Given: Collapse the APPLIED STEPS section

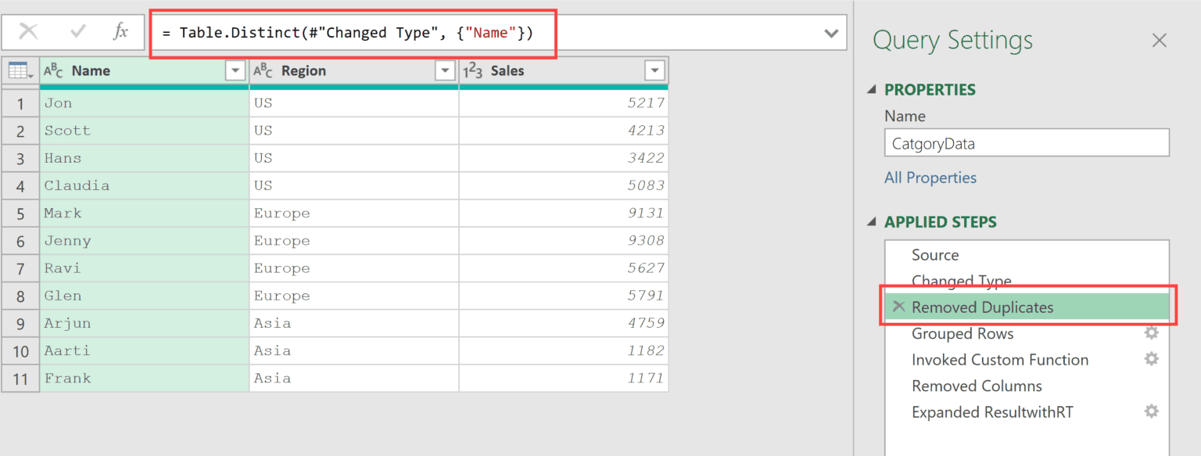Looking at the screenshot, I should (871, 221).
